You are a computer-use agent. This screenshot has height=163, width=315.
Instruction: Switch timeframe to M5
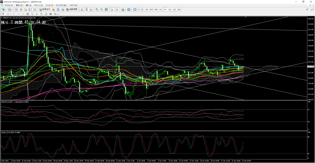[147, 9]
